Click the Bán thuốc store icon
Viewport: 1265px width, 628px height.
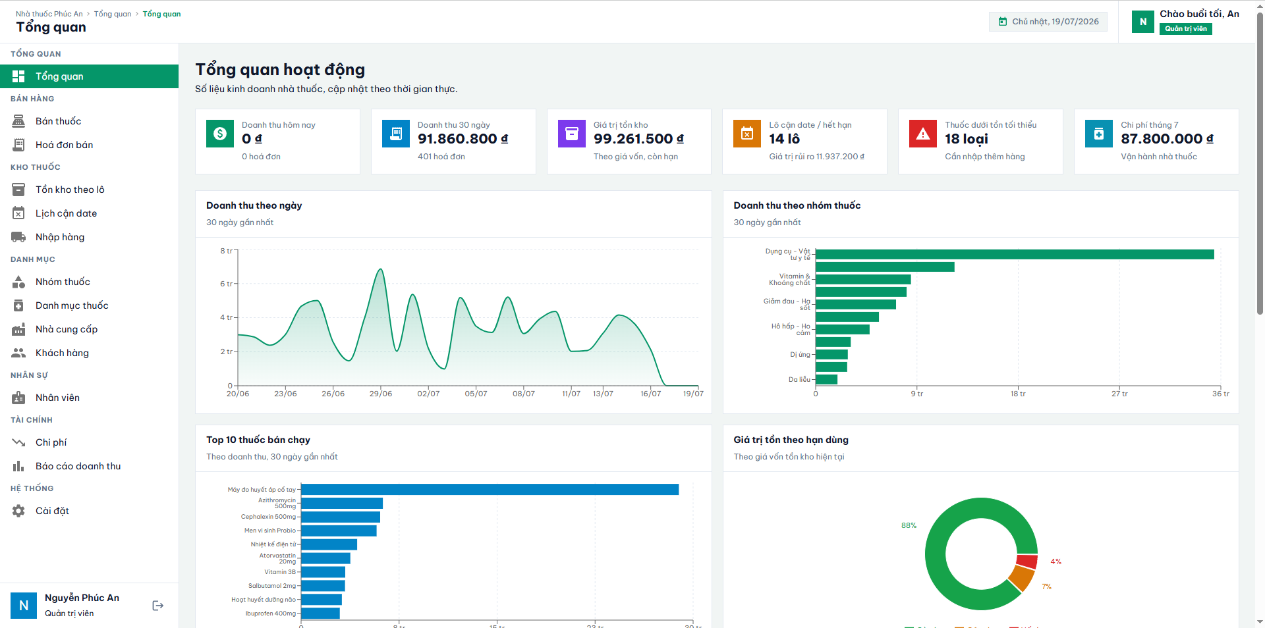[x=18, y=121]
